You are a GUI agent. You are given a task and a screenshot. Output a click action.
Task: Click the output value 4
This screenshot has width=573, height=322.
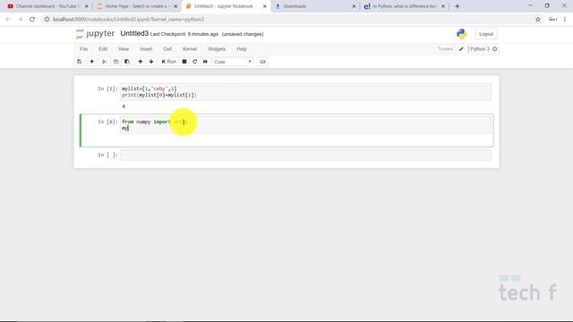[x=124, y=106]
